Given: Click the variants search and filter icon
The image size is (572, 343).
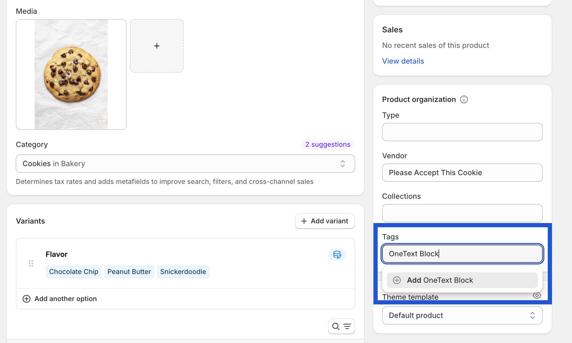Looking at the screenshot, I should [341, 326].
